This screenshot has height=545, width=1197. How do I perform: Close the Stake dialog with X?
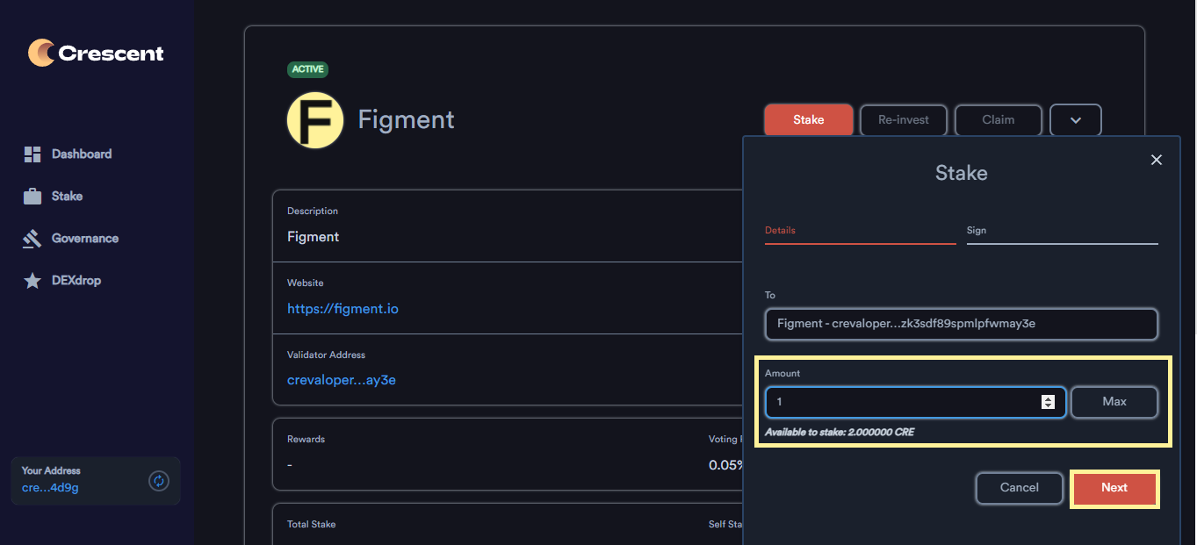[1157, 160]
